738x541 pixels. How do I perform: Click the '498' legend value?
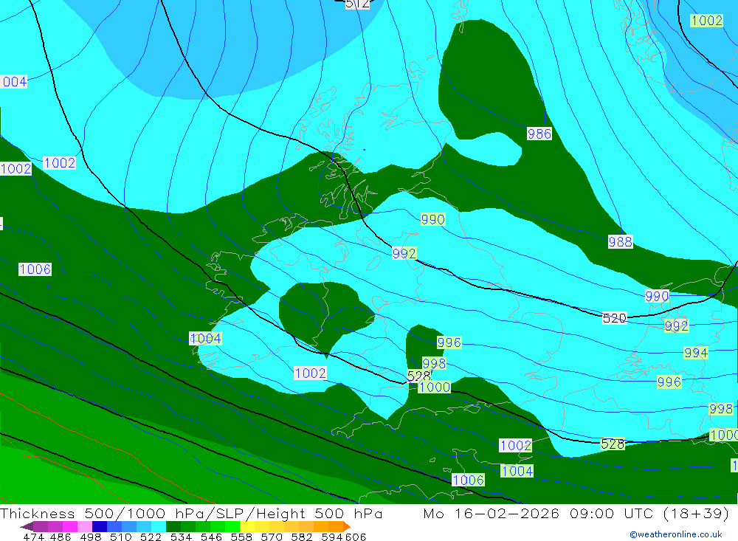[x=90, y=537]
